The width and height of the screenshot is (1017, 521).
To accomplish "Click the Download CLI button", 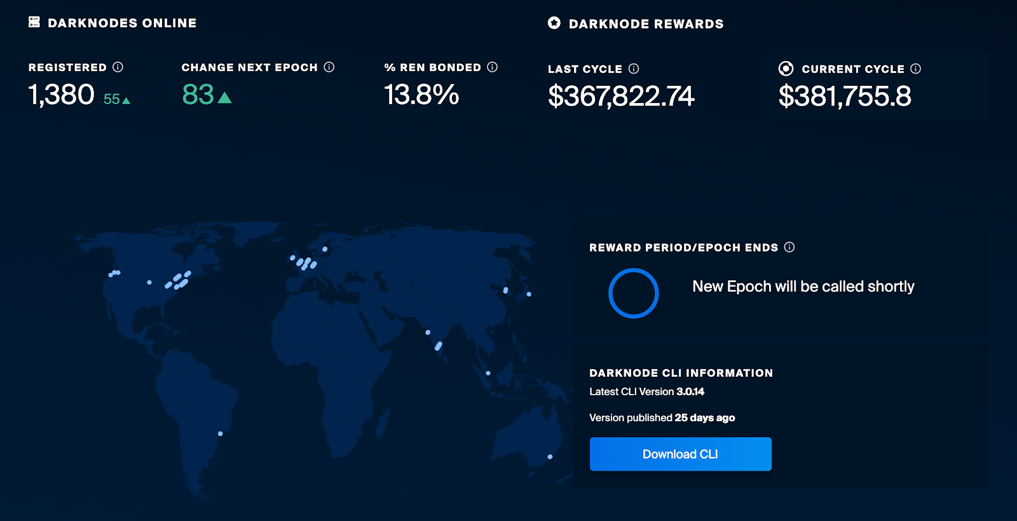I will pyautogui.click(x=680, y=454).
